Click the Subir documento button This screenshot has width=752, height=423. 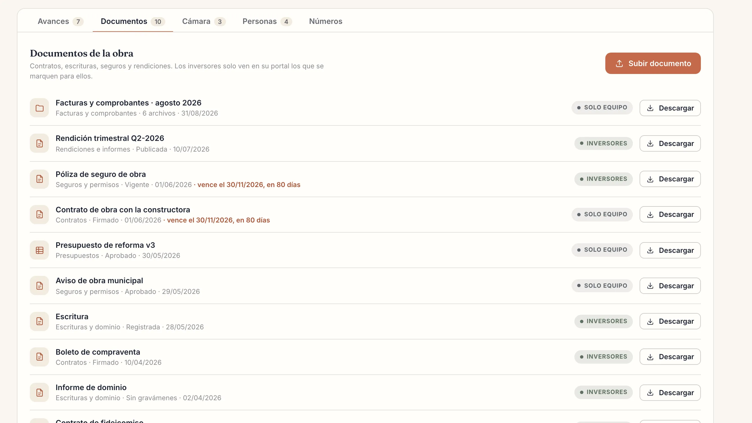click(653, 63)
